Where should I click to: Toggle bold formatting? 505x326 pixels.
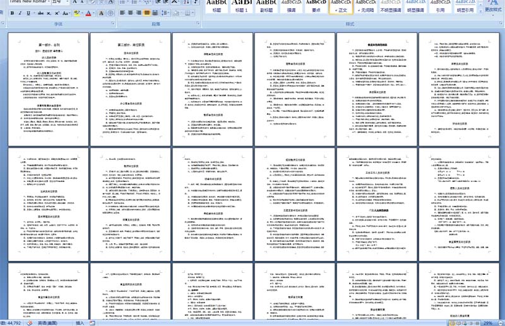coord(12,13)
